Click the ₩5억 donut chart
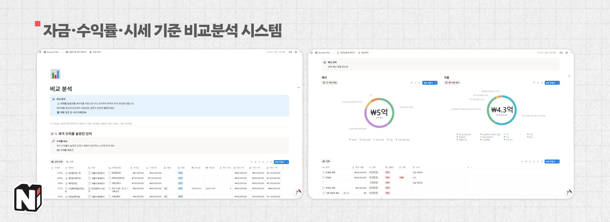 379,113
